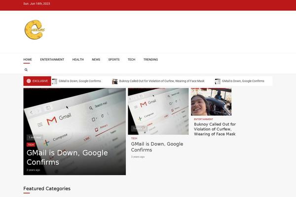Open first ticker link GMail is Down

(79, 81)
